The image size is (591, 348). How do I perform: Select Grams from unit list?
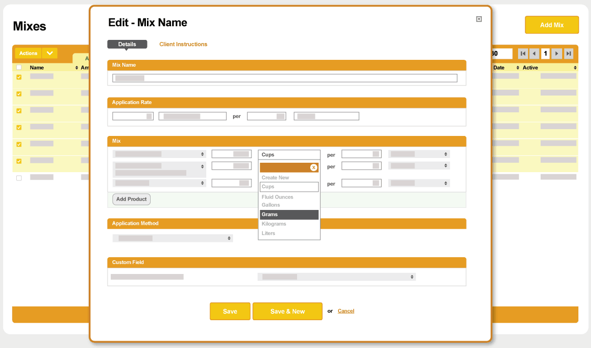[289, 215]
